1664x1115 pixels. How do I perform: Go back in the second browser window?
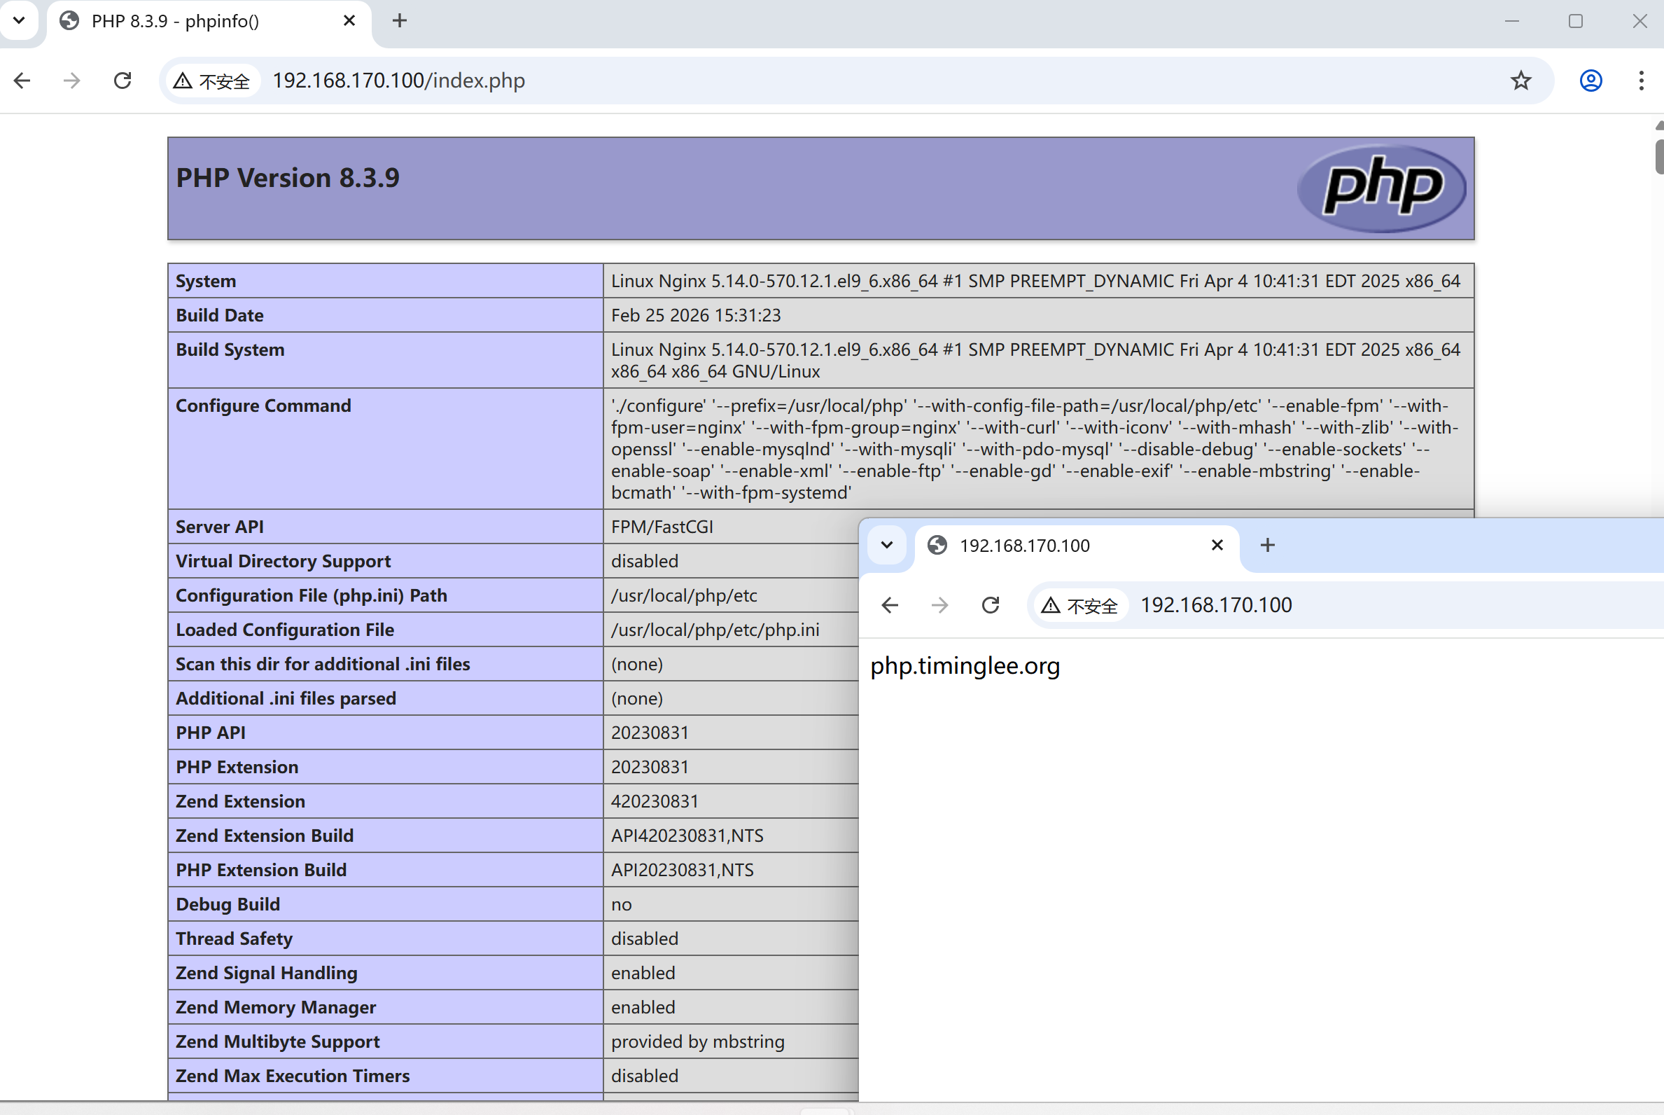pyautogui.click(x=890, y=605)
